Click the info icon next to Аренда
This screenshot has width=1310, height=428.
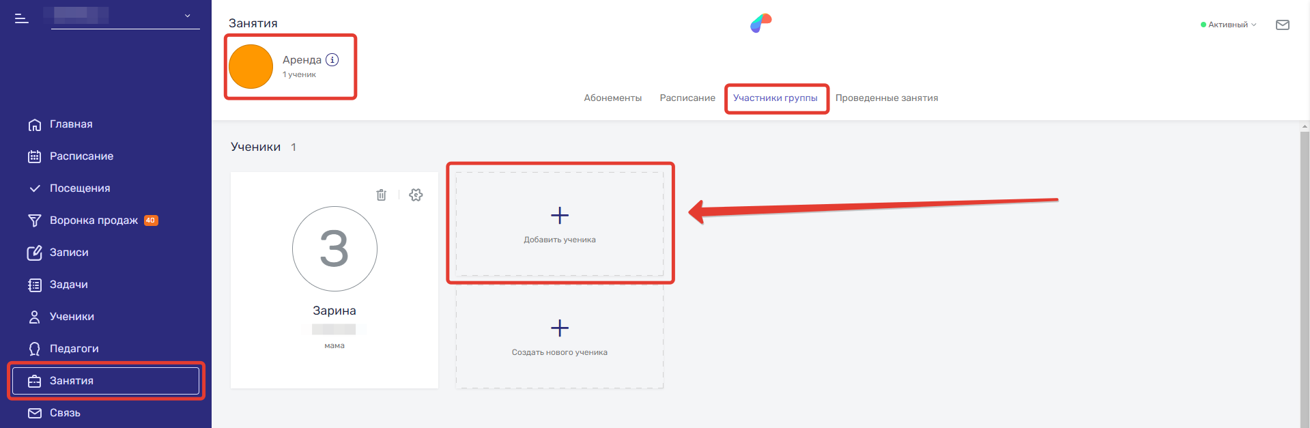click(332, 59)
